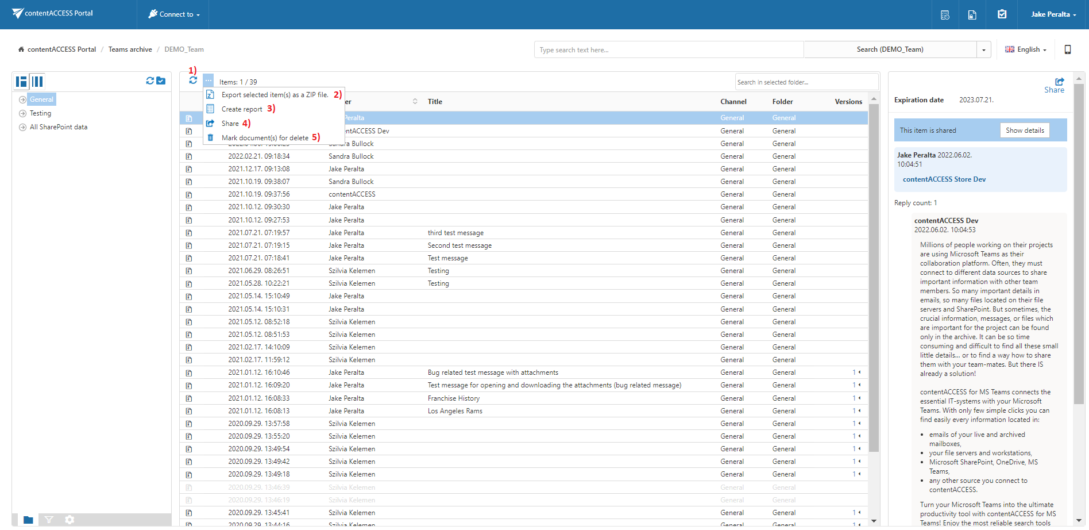Toggle the three-column layout view
The image size is (1089, 530).
[37, 82]
